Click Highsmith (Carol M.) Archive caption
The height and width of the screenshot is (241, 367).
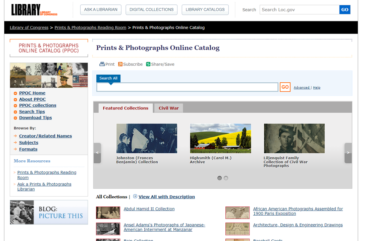211,160
